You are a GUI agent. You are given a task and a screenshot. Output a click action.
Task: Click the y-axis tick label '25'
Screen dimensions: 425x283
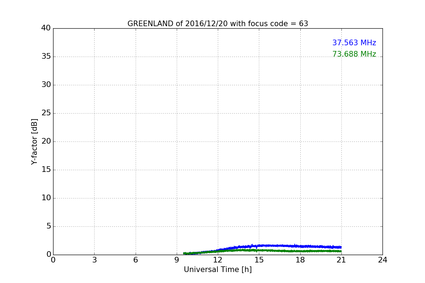(46, 113)
